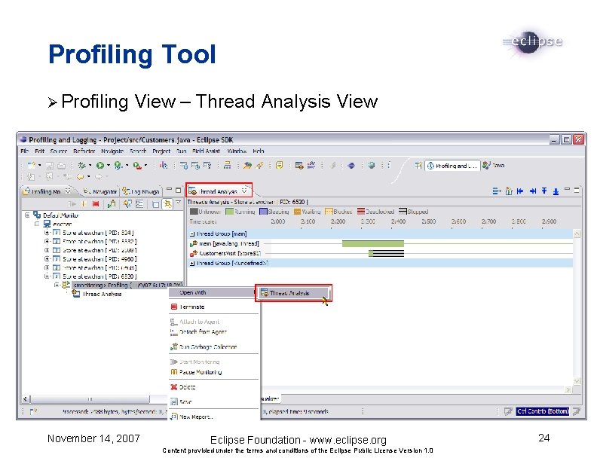Click the CustomersVisit thread icon

click(x=194, y=253)
